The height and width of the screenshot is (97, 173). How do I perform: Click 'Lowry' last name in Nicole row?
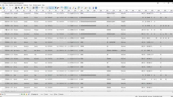point(26,22)
